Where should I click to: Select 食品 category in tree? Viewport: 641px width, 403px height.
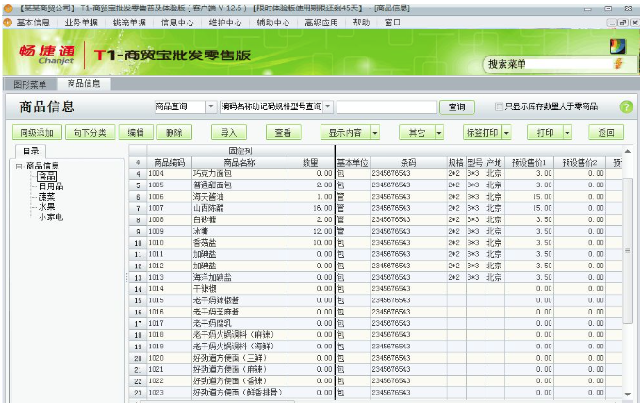(46, 176)
